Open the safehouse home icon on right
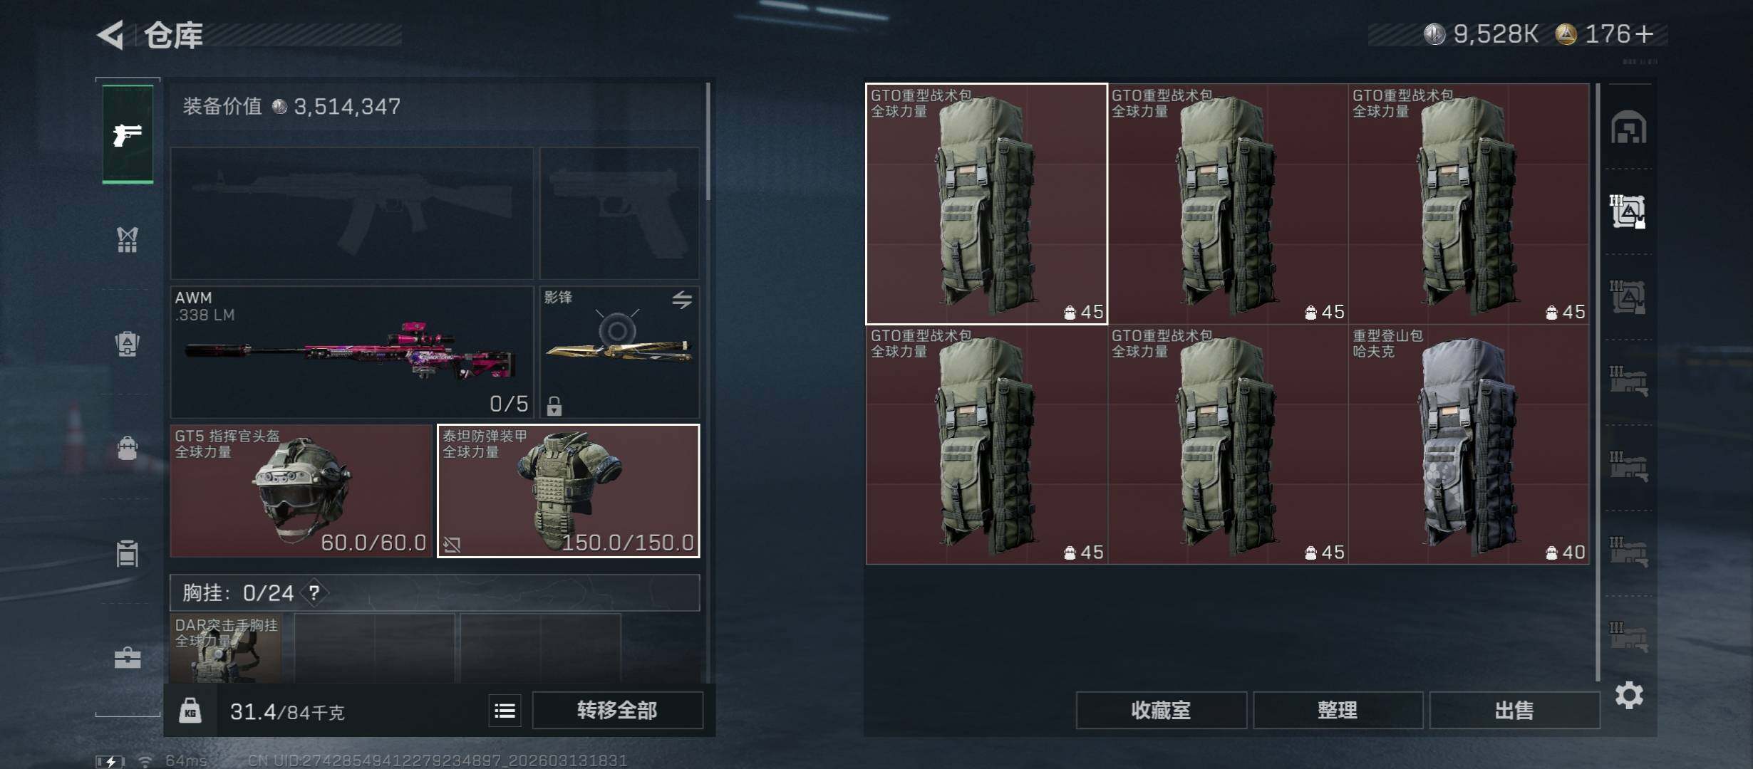 tap(1629, 127)
